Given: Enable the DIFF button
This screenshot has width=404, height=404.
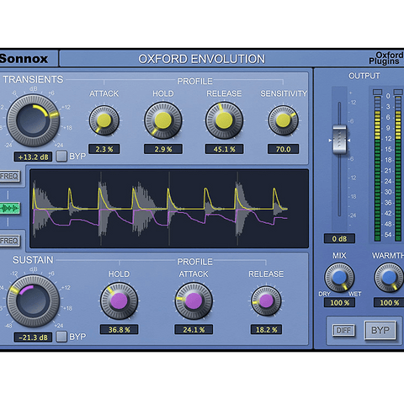Looking at the screenshot, I should pyautogui.click(x=343, y=330).
